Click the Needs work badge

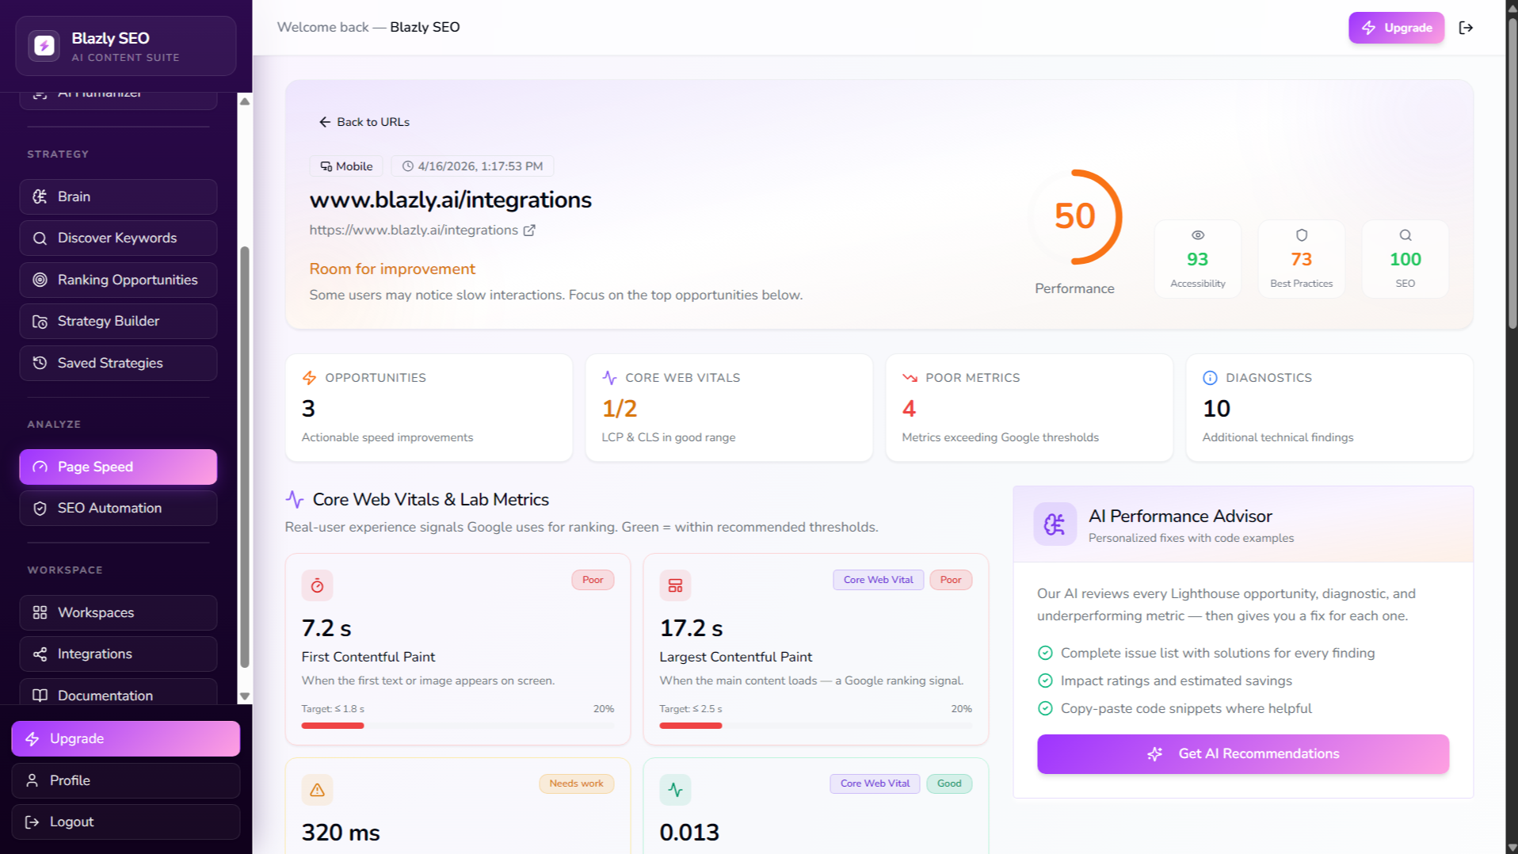[576, 783]
